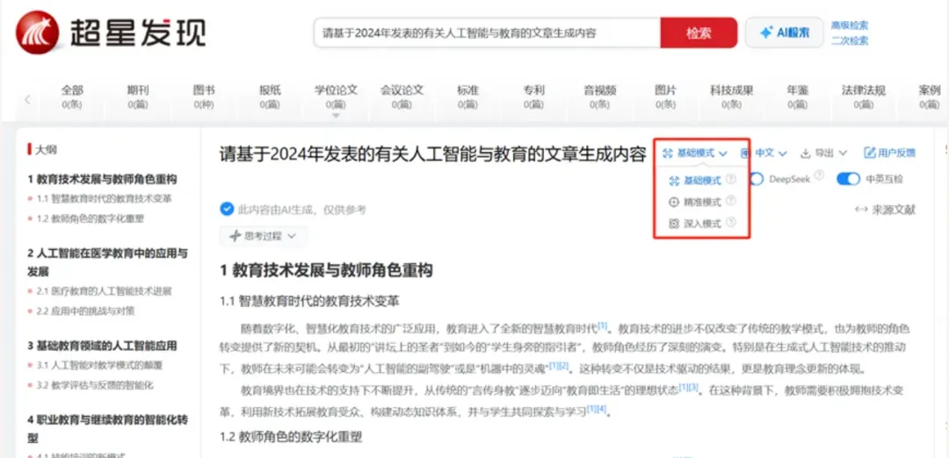Open the 中文 language dropdown
Viewport: 949px width, 458px height.
click(764, 154)
